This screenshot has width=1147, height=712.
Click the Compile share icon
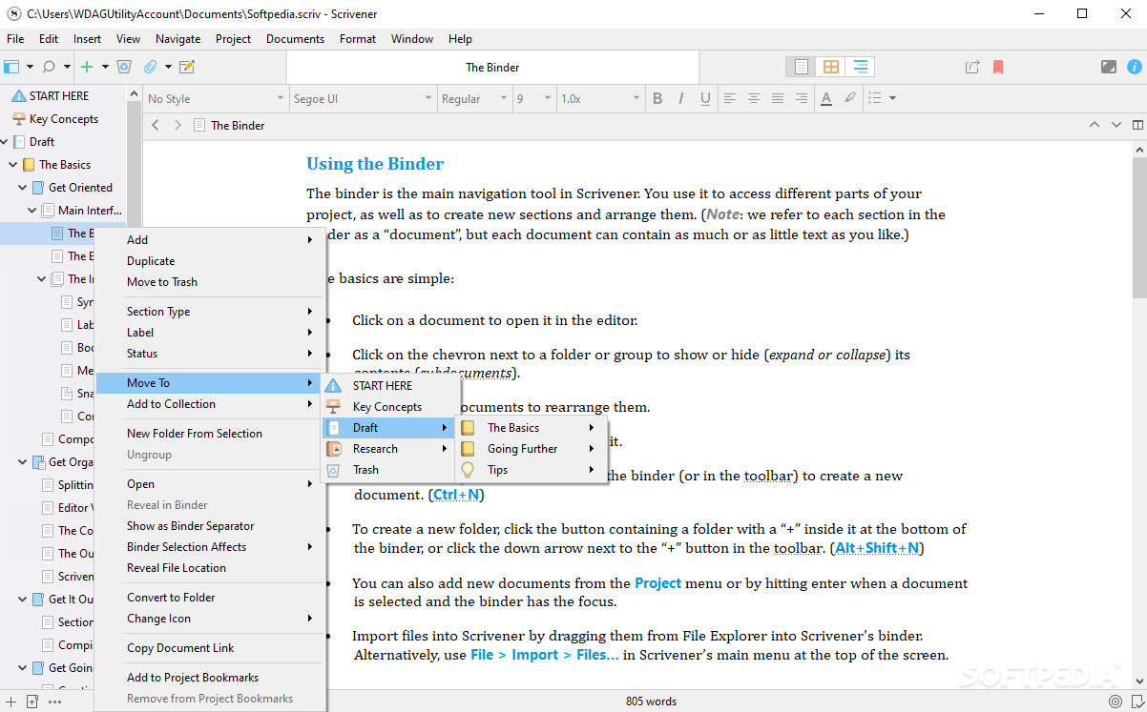[x=972, y=67]
